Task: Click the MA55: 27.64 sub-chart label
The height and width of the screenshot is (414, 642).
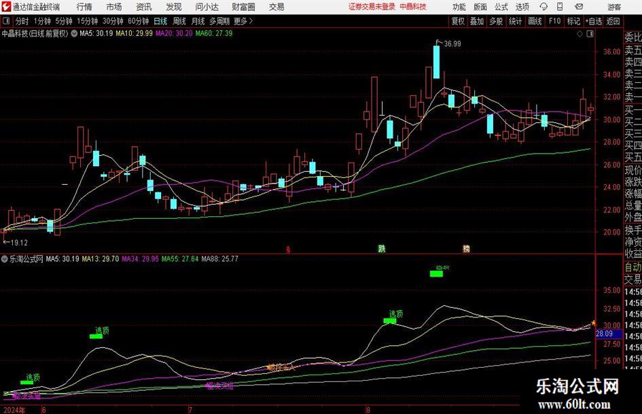Action: 180,259
